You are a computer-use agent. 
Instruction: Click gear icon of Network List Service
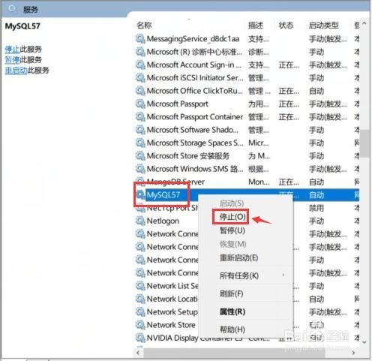(140, 286)
